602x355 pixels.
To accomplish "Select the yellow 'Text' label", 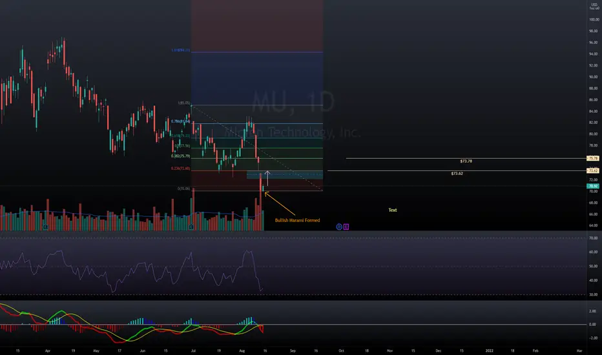I will 392,210.
